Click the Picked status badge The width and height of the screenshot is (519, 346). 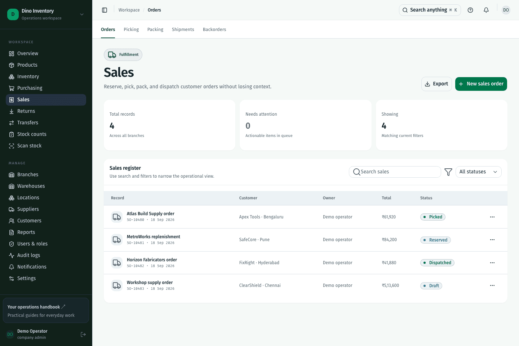tap(433, 217)
